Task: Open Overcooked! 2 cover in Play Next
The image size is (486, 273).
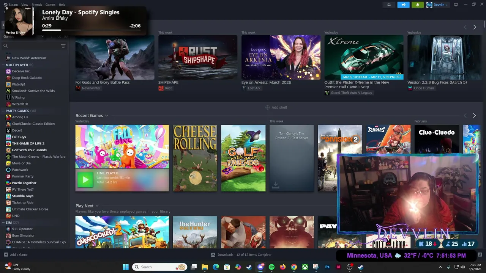Action: (122, 232)
